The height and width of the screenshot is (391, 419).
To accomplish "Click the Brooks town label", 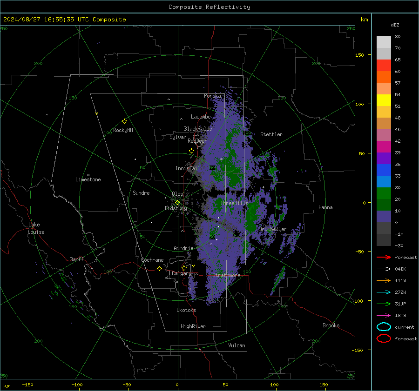I will pos(331,325).
